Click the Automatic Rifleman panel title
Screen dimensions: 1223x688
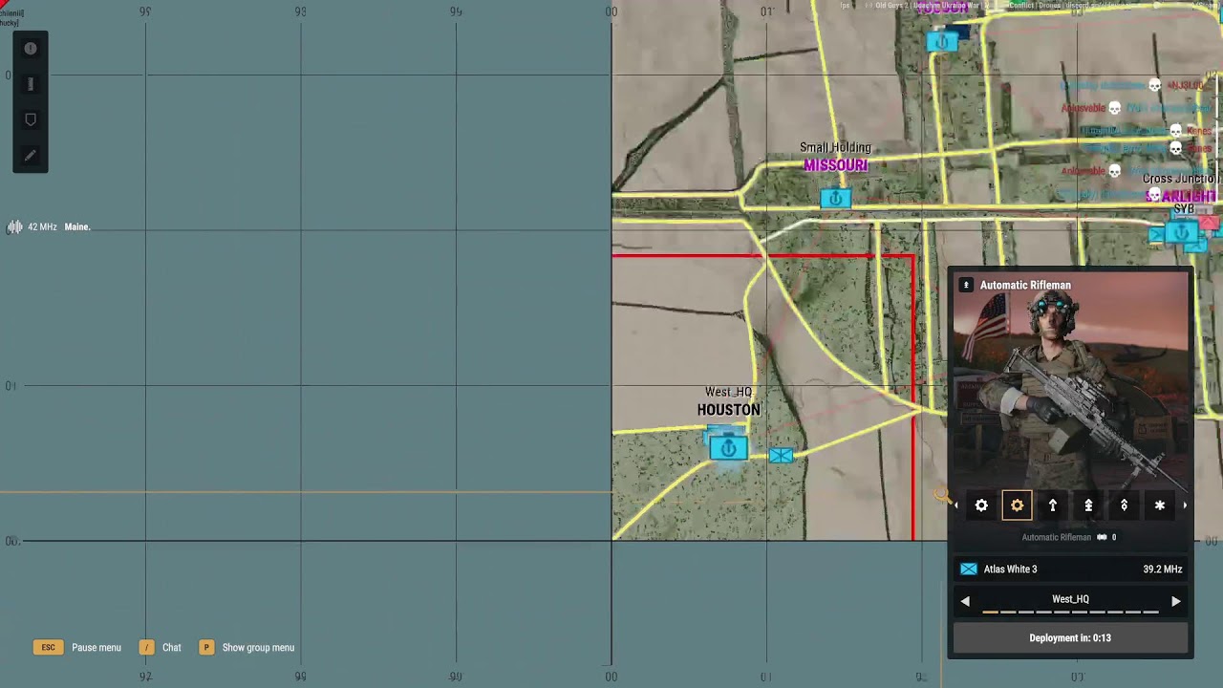pos(1025,285)
